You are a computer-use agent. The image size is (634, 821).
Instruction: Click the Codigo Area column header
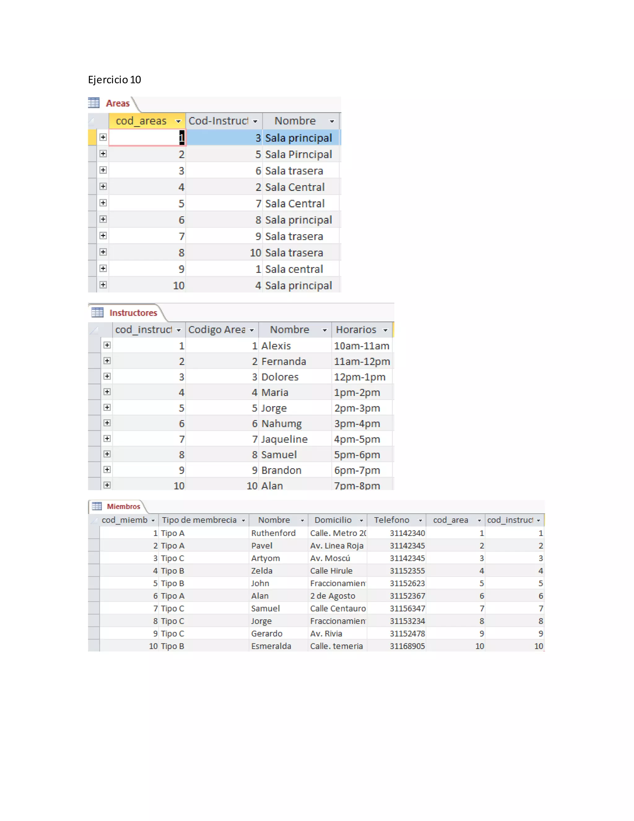(x=217, y=330)
